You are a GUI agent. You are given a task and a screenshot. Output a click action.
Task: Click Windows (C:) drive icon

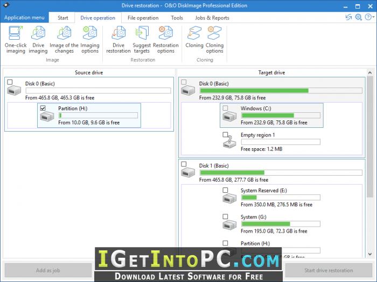(x=229, y=117)
